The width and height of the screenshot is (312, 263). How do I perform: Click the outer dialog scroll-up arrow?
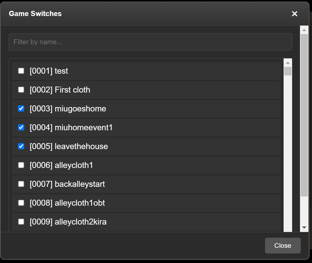[x=304, y=30]
